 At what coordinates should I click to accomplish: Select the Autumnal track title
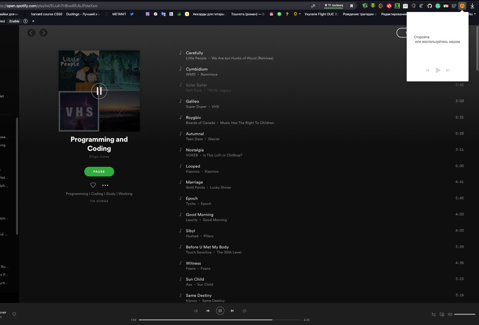tap(195, 134)
